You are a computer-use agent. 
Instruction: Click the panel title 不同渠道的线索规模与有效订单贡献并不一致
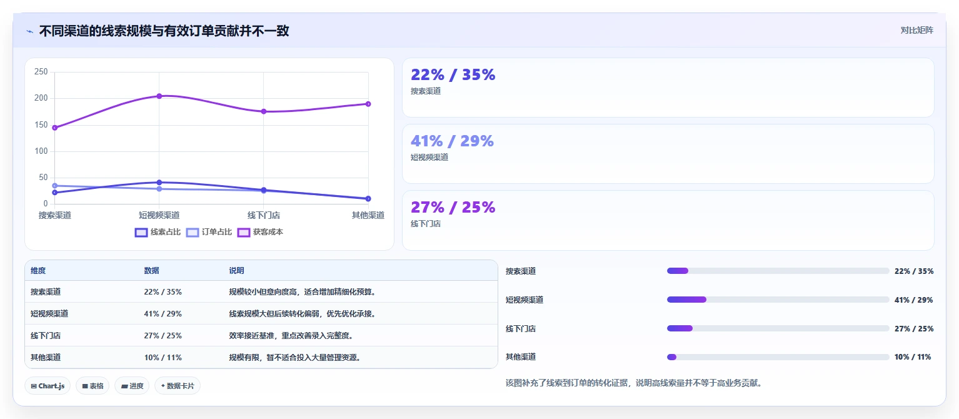(164, 31)
